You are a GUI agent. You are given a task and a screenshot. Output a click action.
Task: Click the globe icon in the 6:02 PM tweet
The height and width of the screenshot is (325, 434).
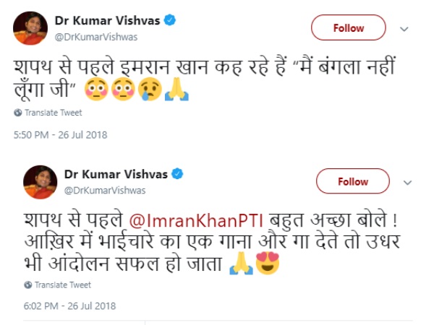click(x=27, y=285)
